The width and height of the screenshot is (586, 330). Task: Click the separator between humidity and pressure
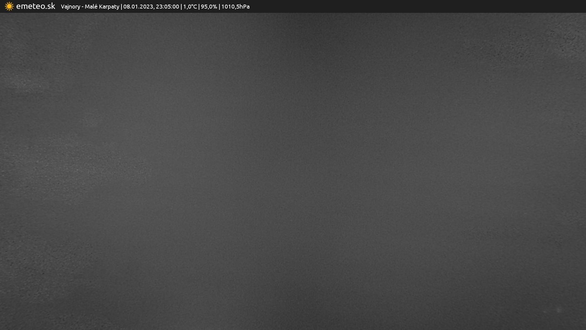click(219, 7)
